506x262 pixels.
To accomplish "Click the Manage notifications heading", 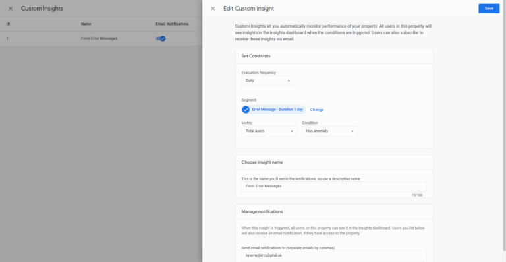I will [x=262, y=212].
